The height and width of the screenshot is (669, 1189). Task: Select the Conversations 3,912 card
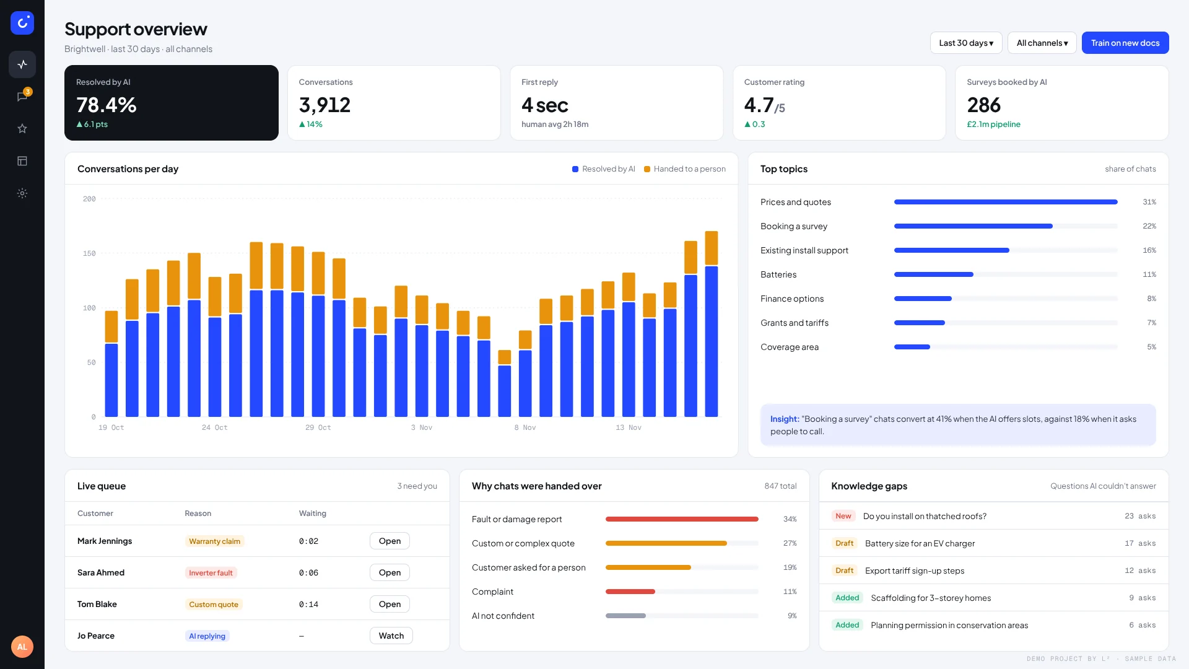394,103
